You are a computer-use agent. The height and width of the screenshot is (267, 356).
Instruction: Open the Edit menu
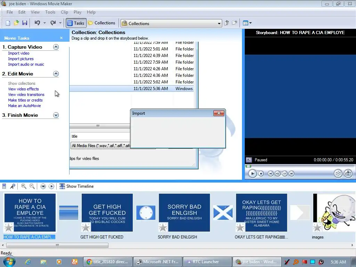[x=22, y=12]
